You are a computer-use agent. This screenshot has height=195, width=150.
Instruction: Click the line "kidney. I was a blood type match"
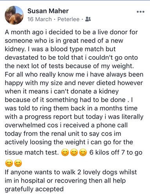[x=60, y=49]
